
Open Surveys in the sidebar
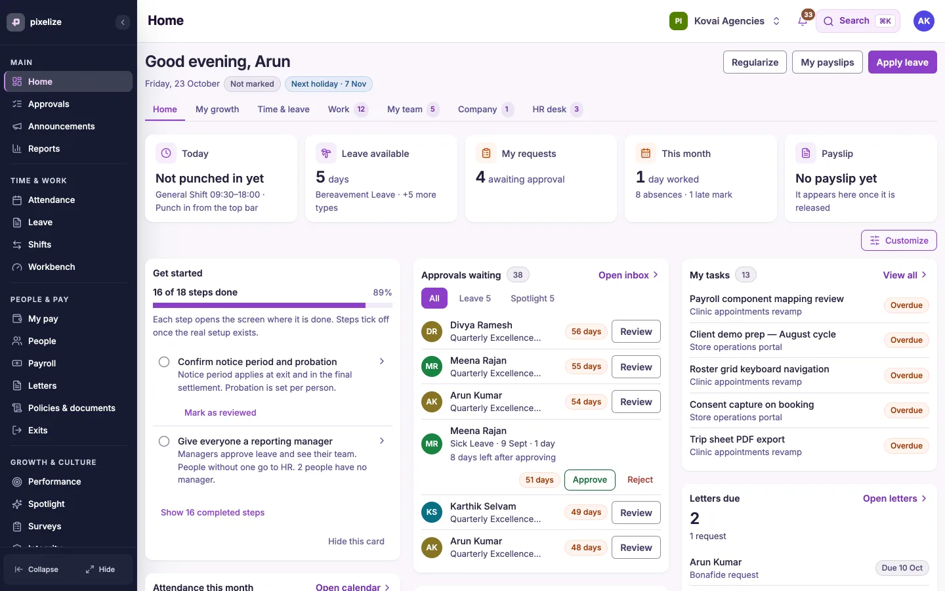click(68, 526)
